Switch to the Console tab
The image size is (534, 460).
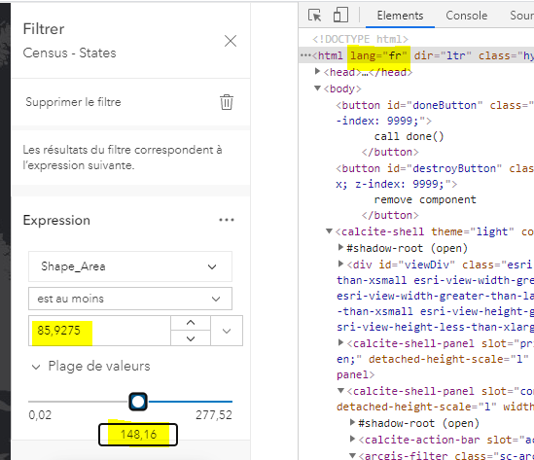tap(467, 16)
